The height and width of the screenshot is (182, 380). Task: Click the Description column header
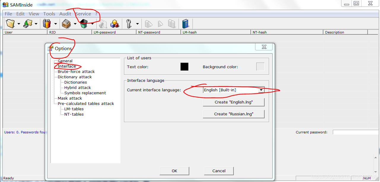(x=346, y=32)
